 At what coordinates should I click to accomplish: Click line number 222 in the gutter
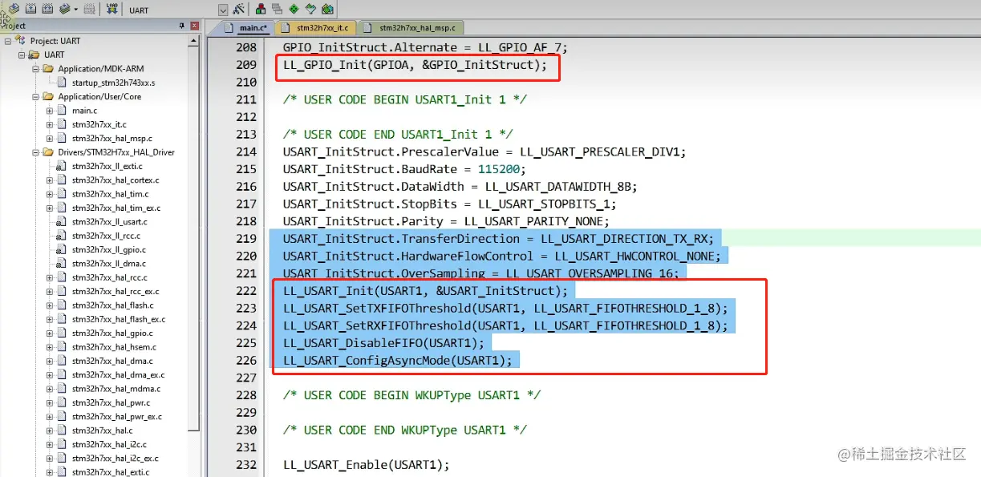(x=245, y=291)
